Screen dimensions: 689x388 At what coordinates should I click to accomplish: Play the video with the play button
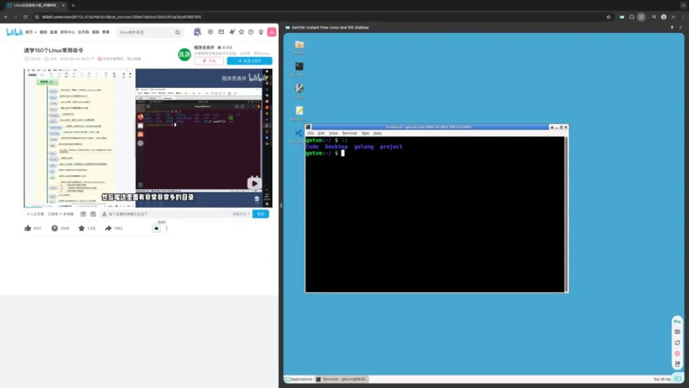point(255,183)
